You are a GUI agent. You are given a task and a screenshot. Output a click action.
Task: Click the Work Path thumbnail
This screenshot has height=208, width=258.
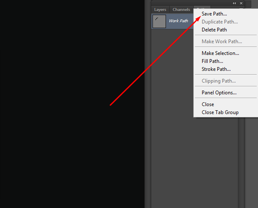pos(159,21)
